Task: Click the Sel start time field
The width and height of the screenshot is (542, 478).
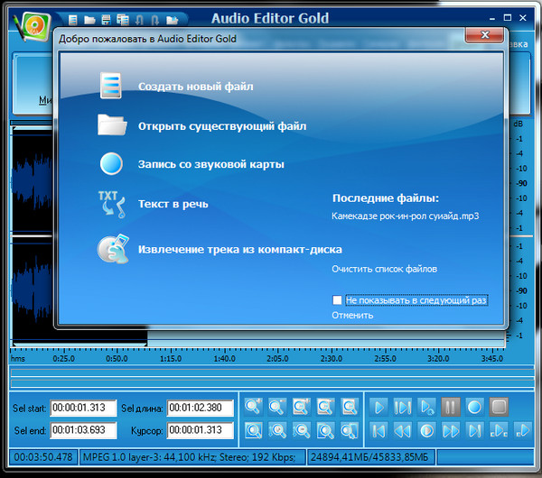Action: pos(84,409)
